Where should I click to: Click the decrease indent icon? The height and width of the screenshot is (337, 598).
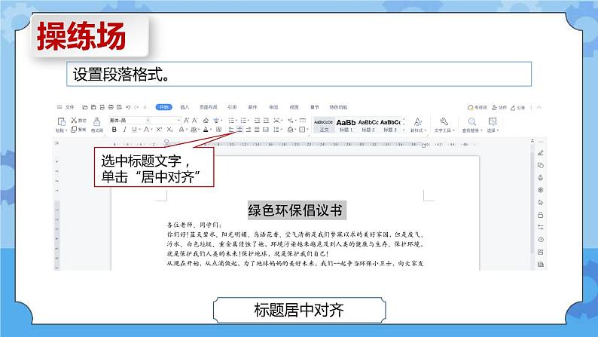click(257, 121)
